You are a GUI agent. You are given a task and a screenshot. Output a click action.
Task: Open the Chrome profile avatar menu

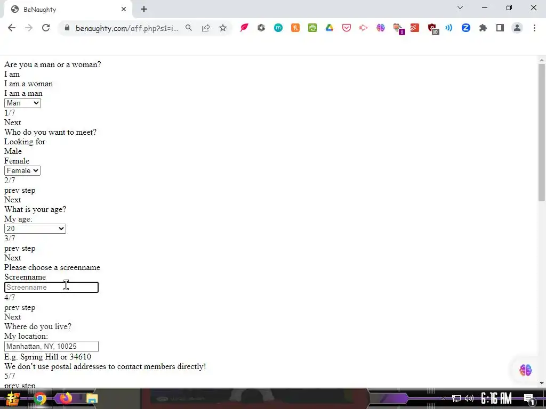(517, 28)
